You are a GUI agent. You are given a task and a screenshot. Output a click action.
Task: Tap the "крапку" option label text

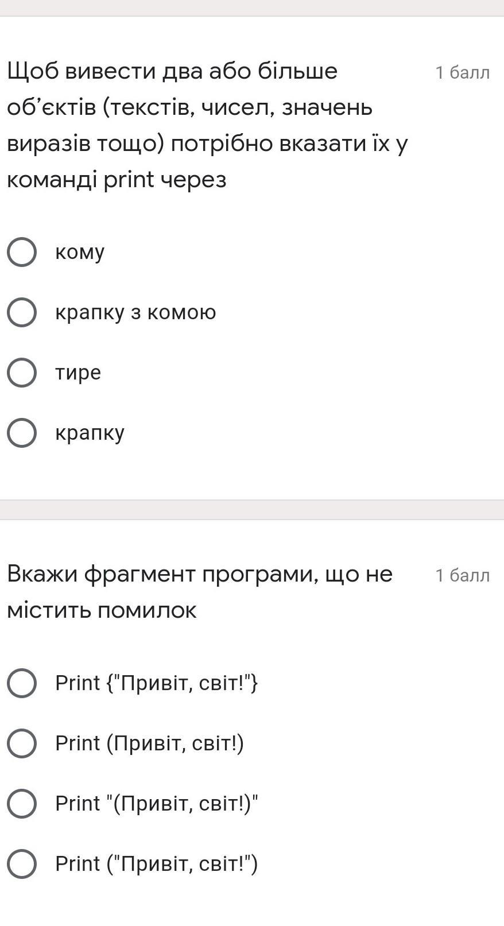coord(90,433)
